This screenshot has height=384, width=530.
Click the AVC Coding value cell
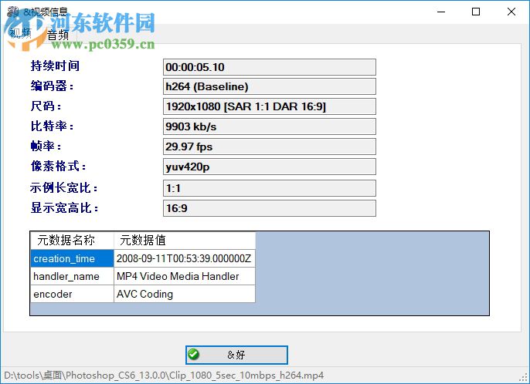(185, 294)
